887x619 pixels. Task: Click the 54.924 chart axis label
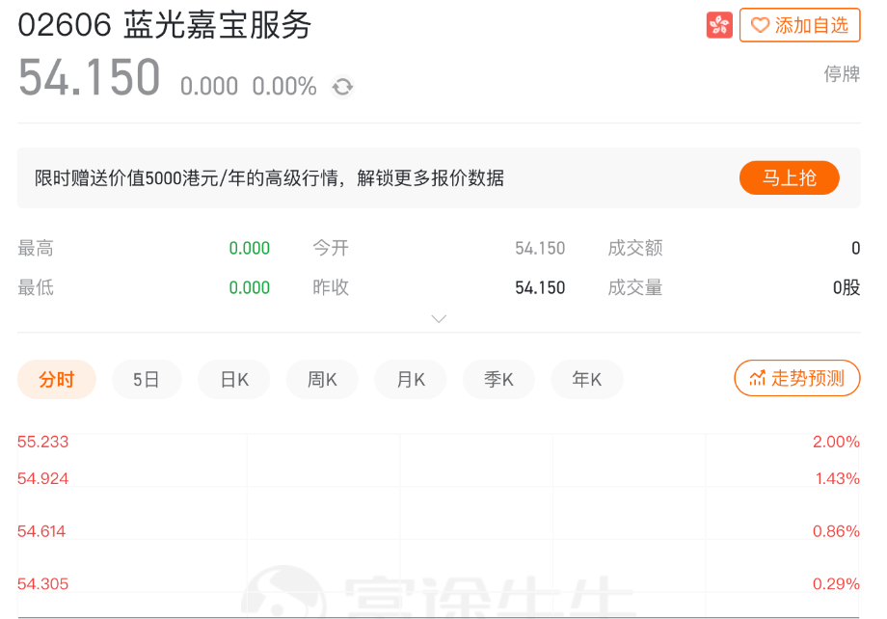[x=43, y=478]
